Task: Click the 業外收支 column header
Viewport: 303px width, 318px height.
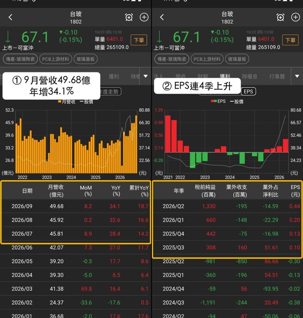Action: coord(236,191)
